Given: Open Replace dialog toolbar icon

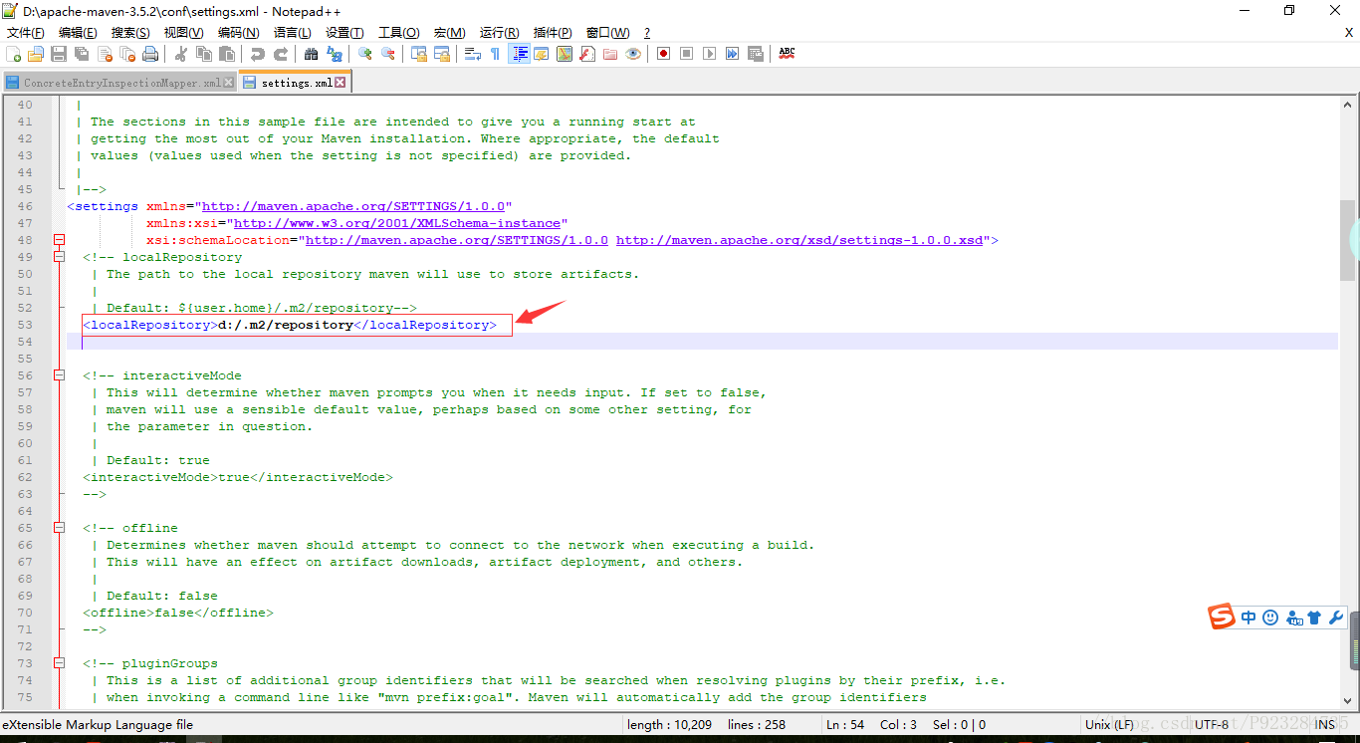Looking at the screenshot, I should 335,54.
